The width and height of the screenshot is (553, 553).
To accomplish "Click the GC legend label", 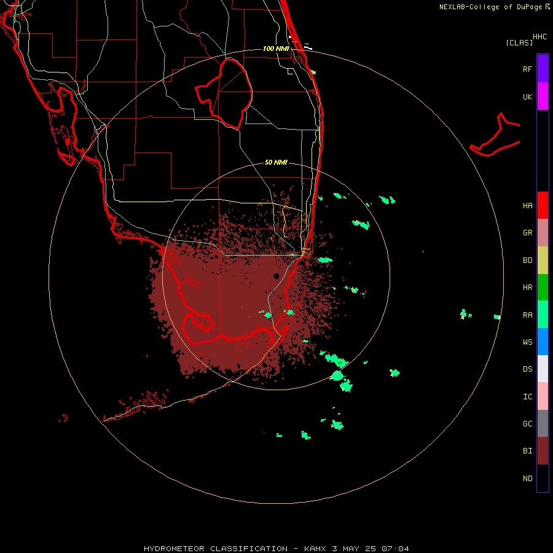I will coord(527,424).
